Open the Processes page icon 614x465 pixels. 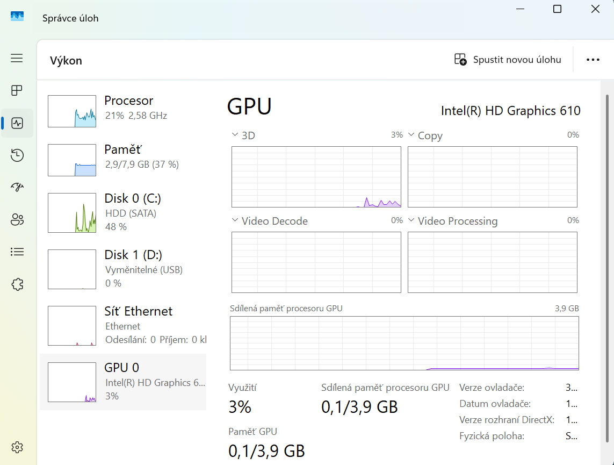[17, 90]
